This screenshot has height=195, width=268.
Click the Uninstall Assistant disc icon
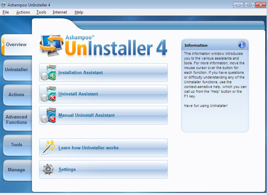(48, 94)
